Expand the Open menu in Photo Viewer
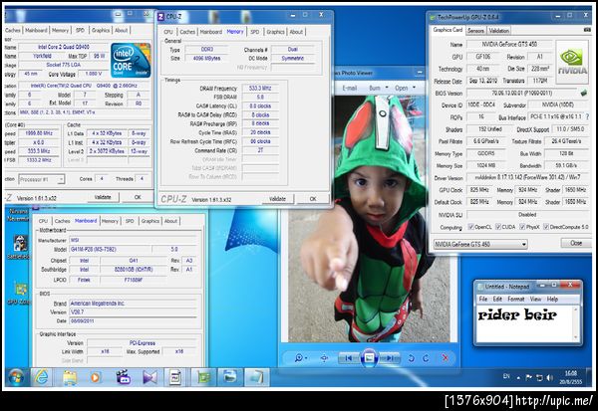598x411 pixels. [x=405, y=88]
